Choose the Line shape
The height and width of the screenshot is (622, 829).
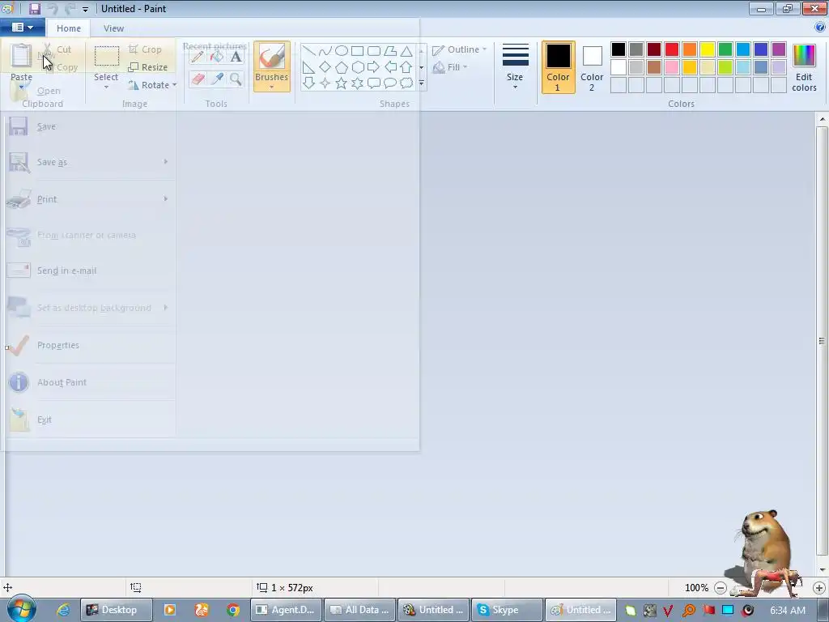pyautogui.click(x=308, y=51)
